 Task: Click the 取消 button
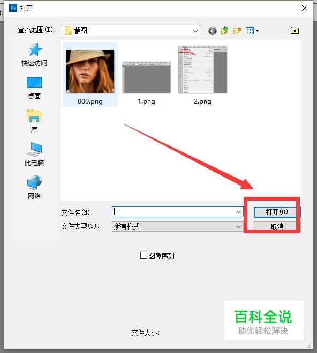click(x=277, y=226)
